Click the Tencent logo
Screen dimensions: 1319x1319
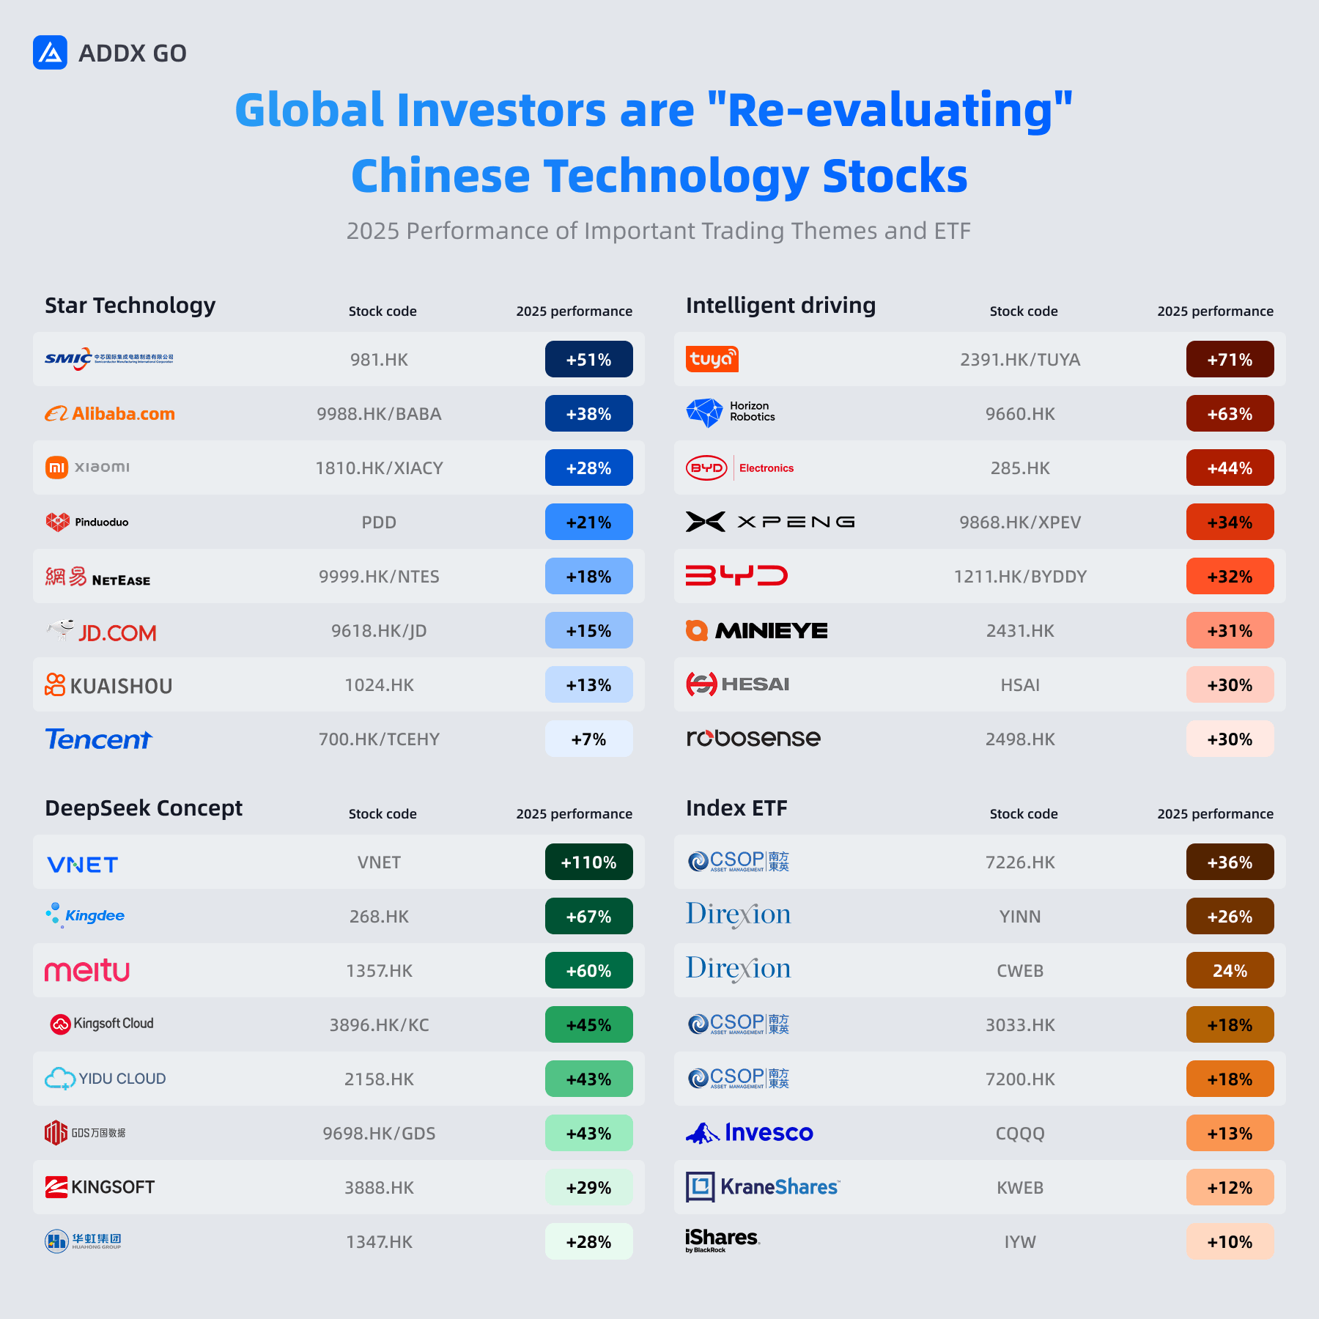(x=99, y=739)
